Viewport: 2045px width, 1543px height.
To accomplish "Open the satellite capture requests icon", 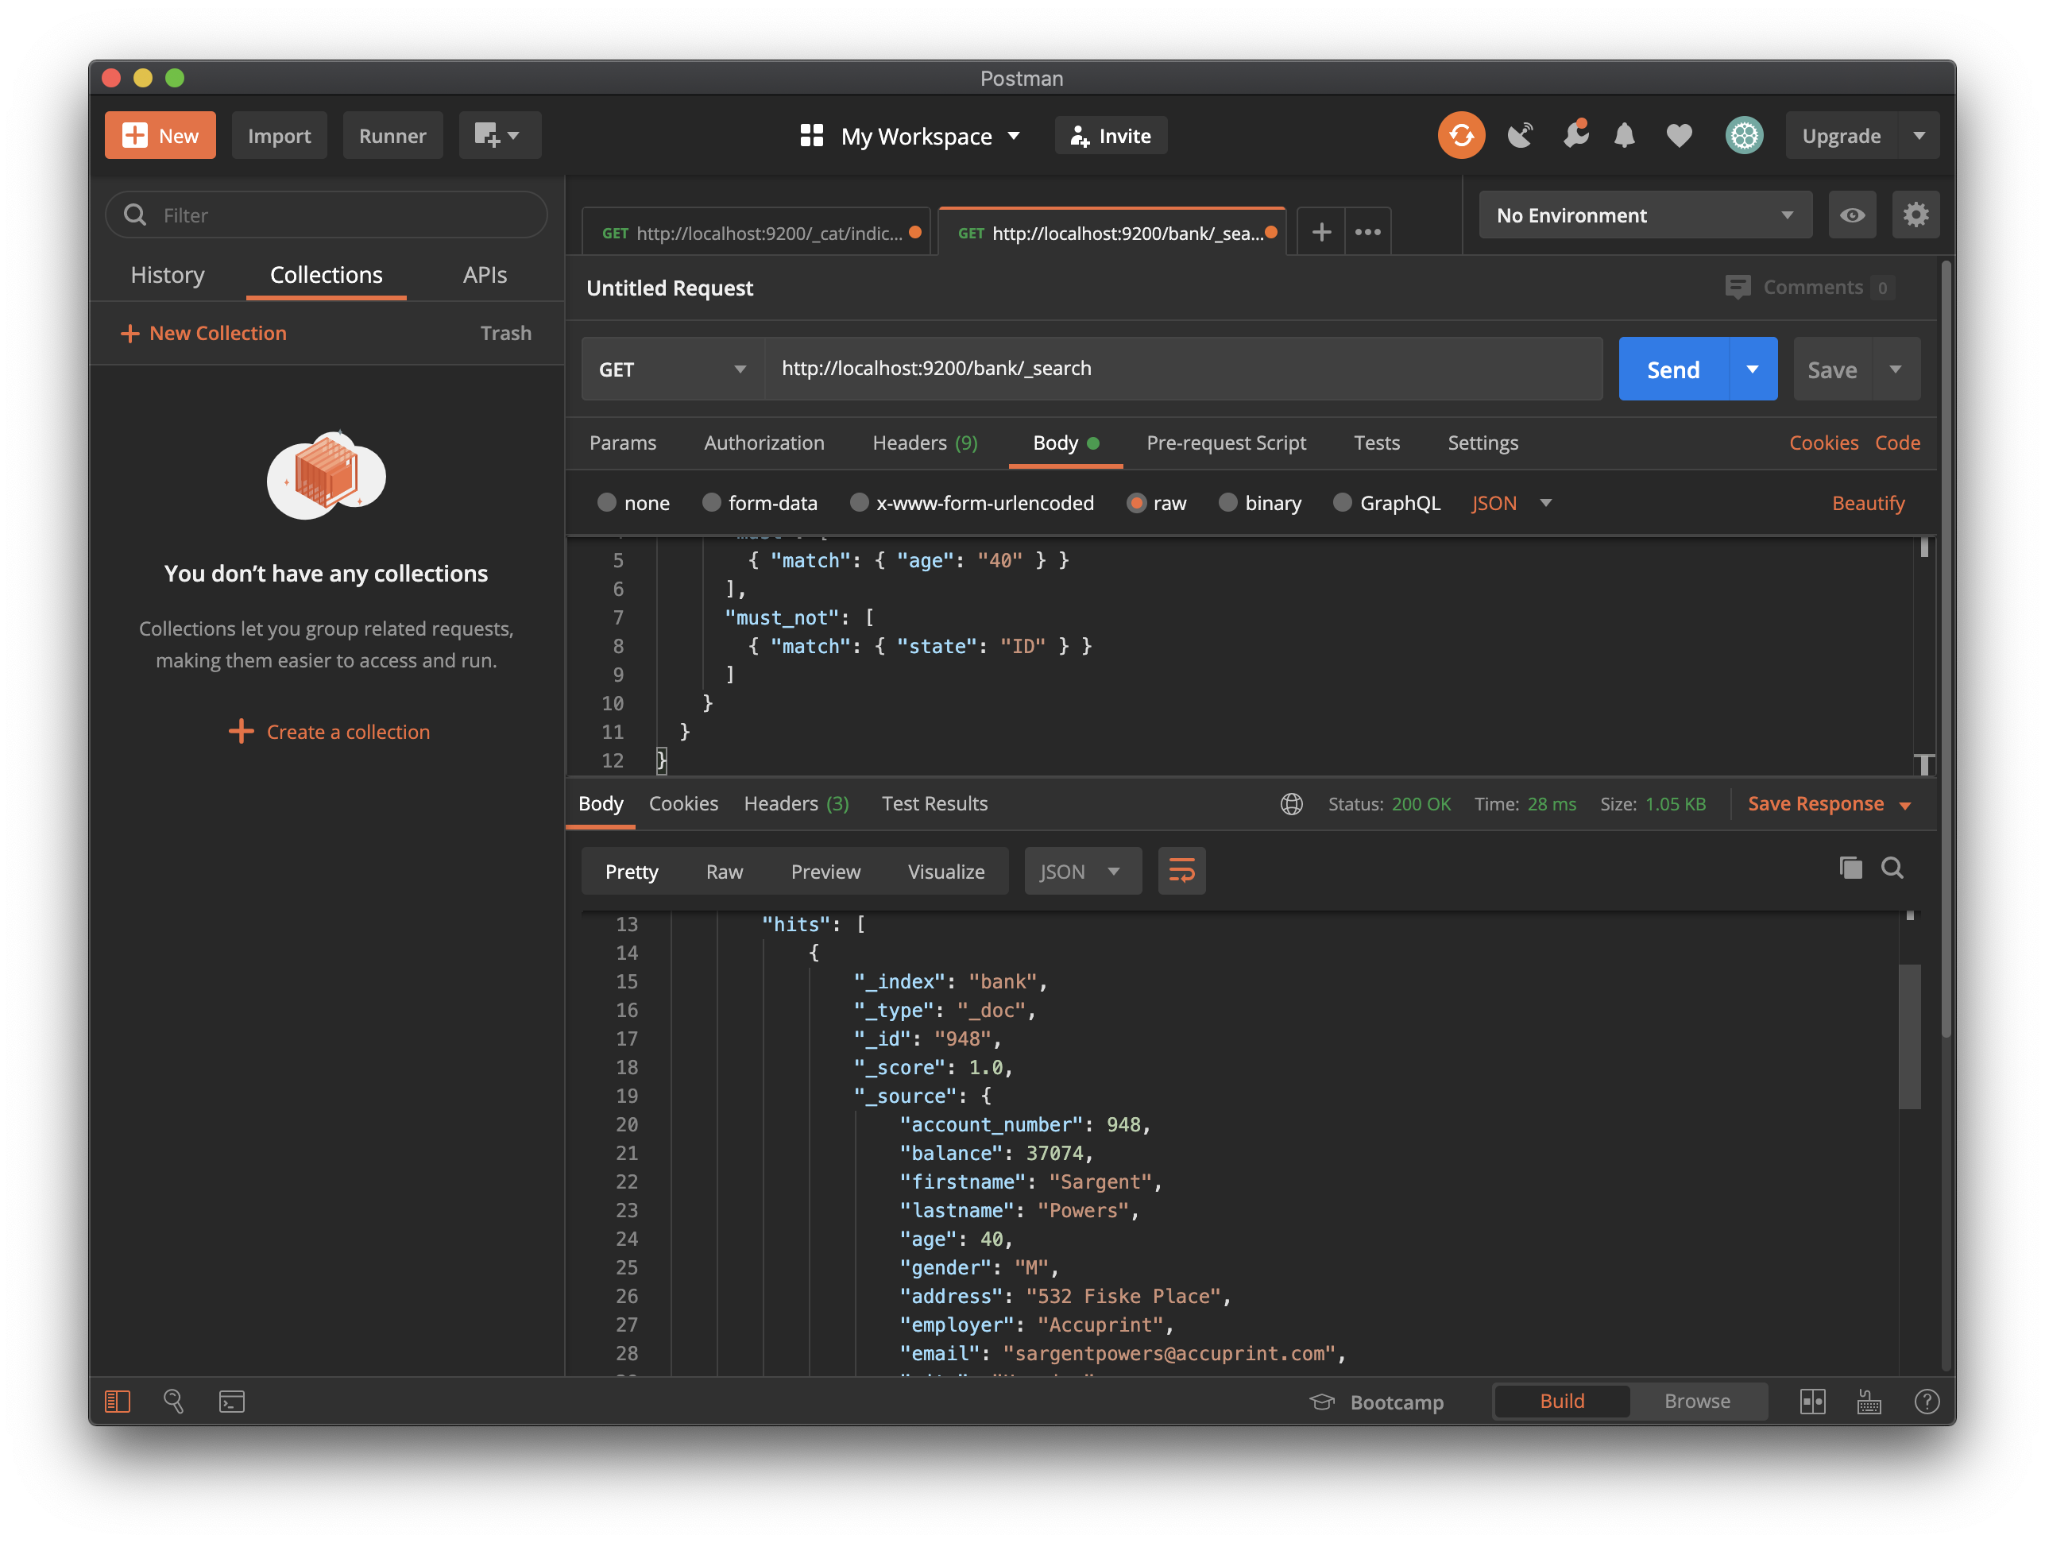I will 1520,136.
